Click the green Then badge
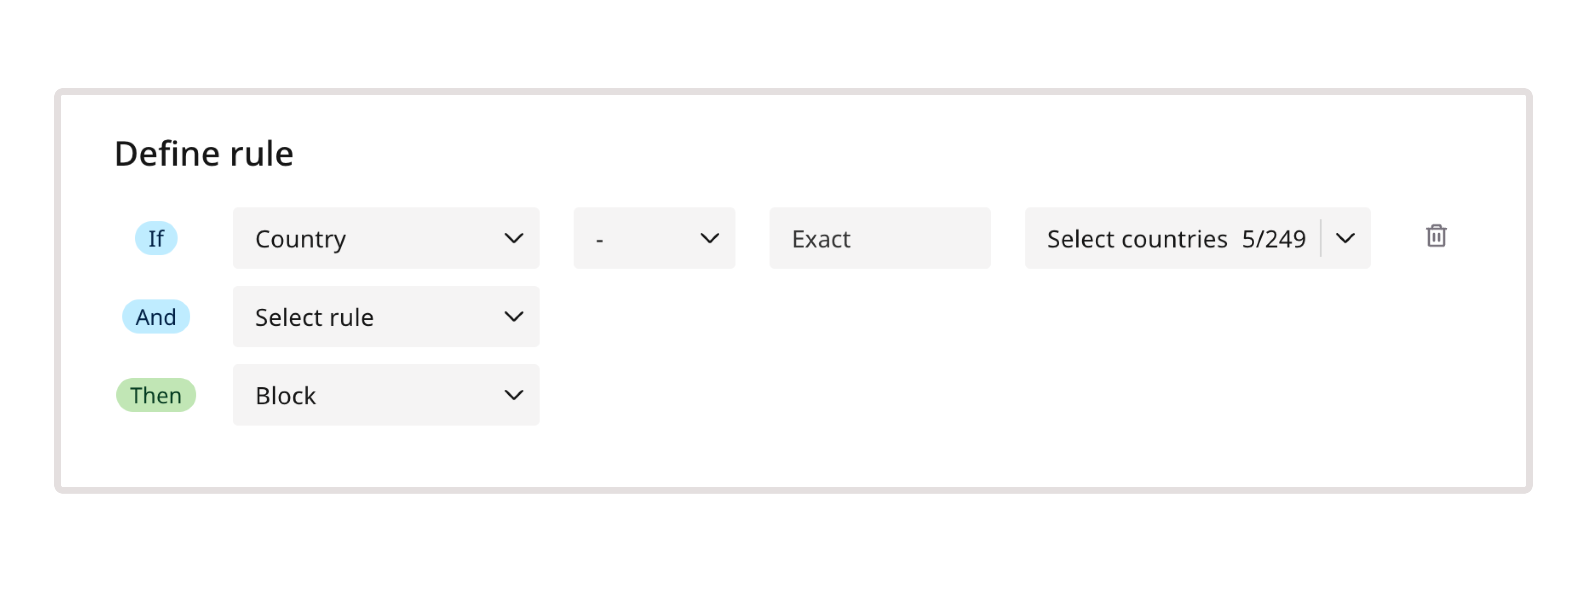 pyautogui.click(x=156, y=395)
